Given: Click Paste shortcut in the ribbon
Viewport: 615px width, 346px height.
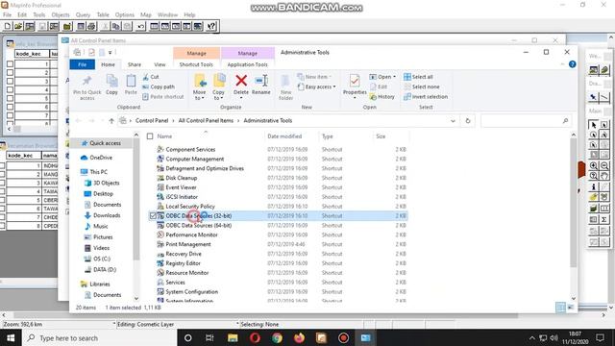Looking at the screenshot, I should pos(162,96).
